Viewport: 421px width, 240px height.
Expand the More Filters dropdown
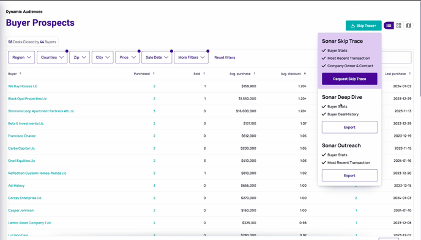(x=191, y=57)
